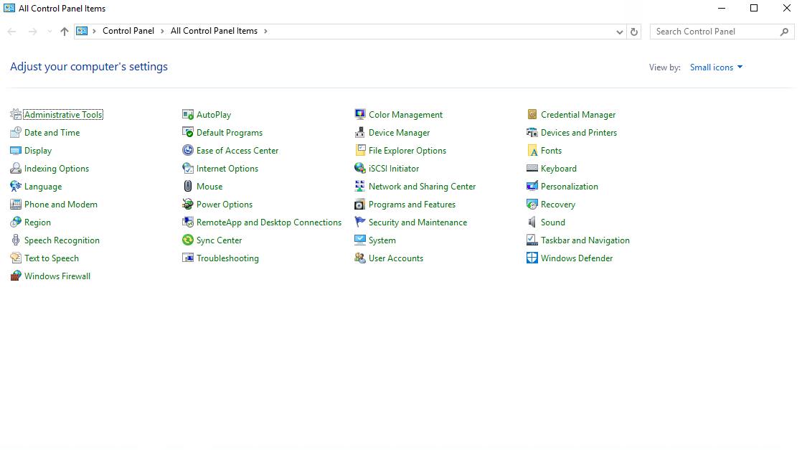Click the Windows Firewall brick wall icon
Screen dimensions: 802x450
(16, 276)
